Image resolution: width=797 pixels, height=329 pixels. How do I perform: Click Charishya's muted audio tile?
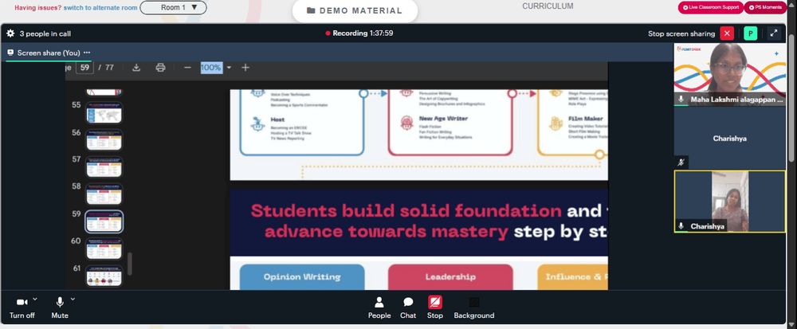click(x=729, y=138)
